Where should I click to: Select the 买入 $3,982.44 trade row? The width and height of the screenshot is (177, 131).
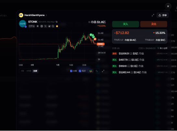tap(140, 72)
